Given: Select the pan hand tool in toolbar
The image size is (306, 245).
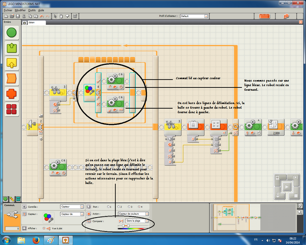Looking at the screenshot, I should (x=61, y=16).
